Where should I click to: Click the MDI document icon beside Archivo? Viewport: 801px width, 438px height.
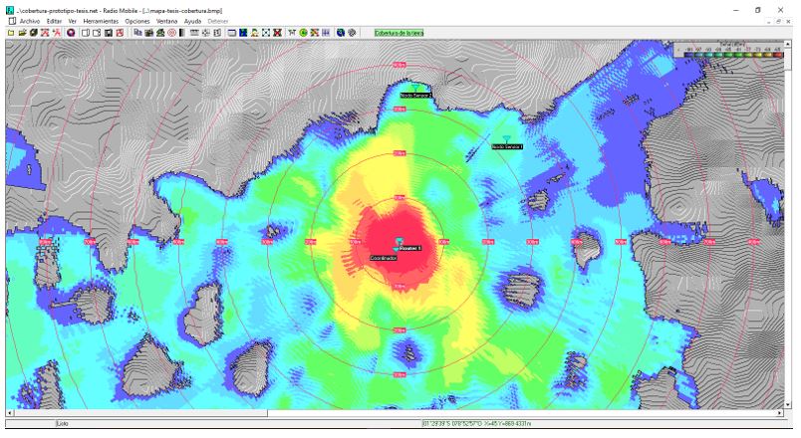pos(12,22)
